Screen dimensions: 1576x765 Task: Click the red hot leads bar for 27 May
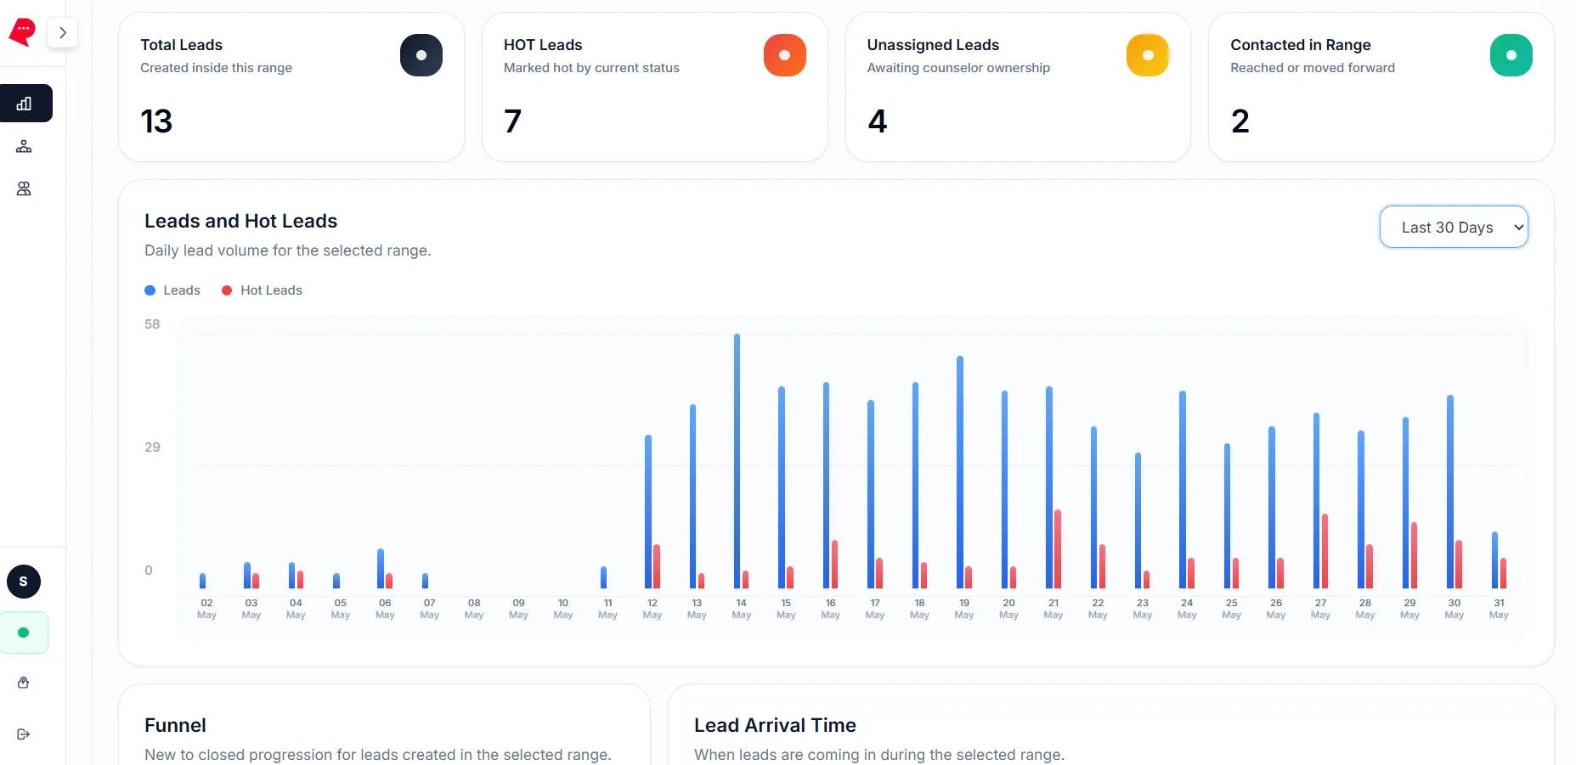click(x=1325, y=551)
